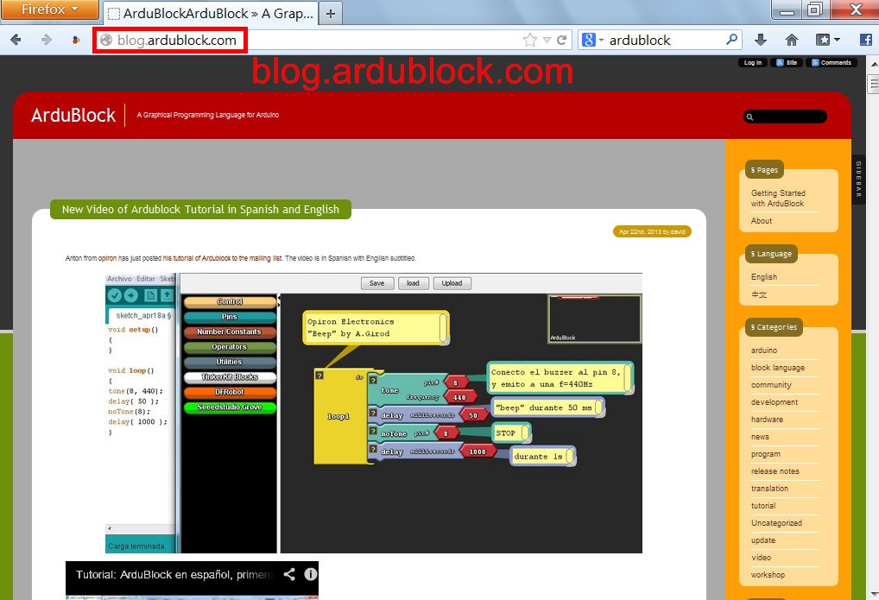This screenshot has height=600, width=879.
Task: Select the Pins block drawer
Action: tap(230, 317)
